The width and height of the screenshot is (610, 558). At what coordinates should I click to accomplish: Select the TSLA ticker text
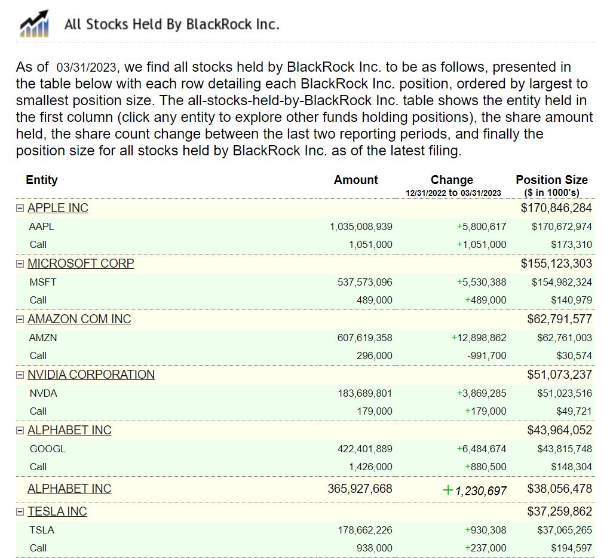pyautogui.click(x=42, y=531)
